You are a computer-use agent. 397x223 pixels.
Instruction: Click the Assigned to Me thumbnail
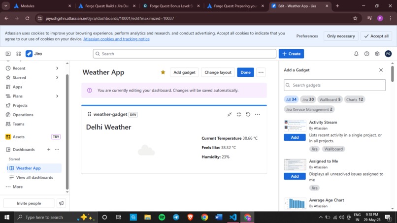[x=295, y=164]
